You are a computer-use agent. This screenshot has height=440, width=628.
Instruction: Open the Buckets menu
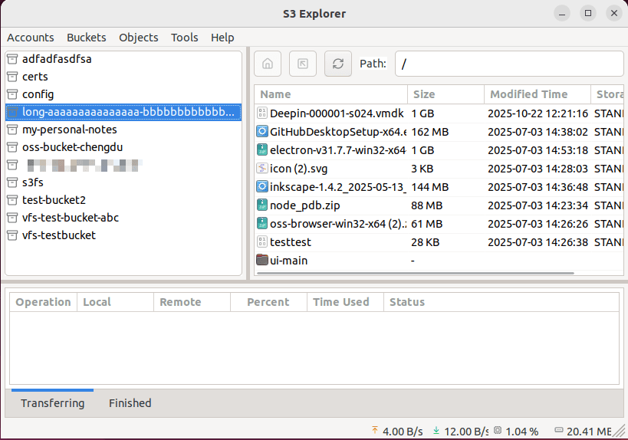pos(87,38)
